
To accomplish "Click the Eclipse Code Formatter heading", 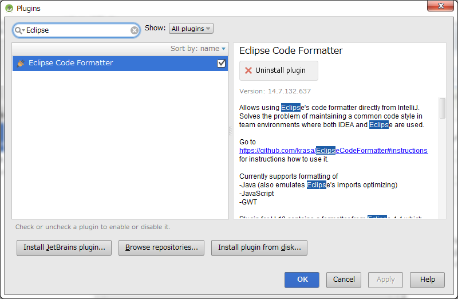I will coord(291,50).
